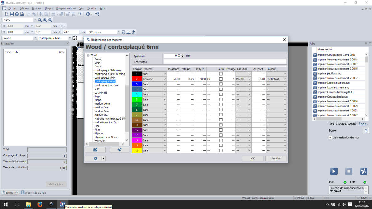372x209 pixels.
Task: Open File Explorer from the taskbar
Action: (x=28, y=204)
